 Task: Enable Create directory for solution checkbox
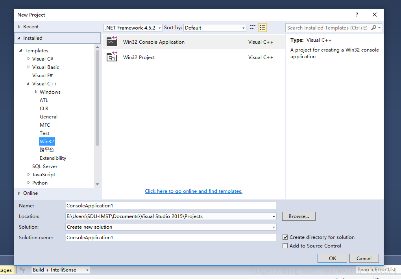coord(285,237)
